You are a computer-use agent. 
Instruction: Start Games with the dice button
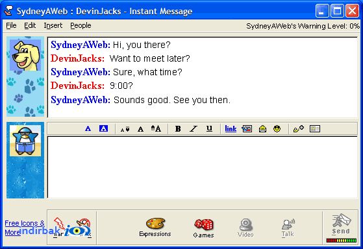point(203,228)
